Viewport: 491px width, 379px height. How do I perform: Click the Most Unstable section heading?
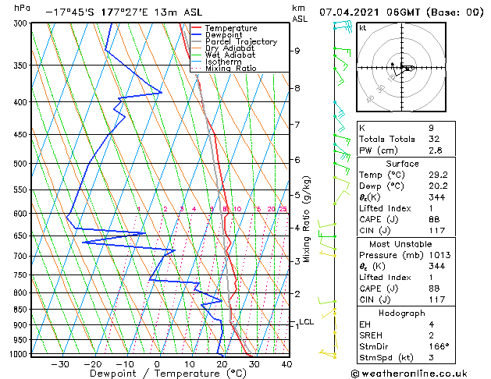(x=400, y=244)
